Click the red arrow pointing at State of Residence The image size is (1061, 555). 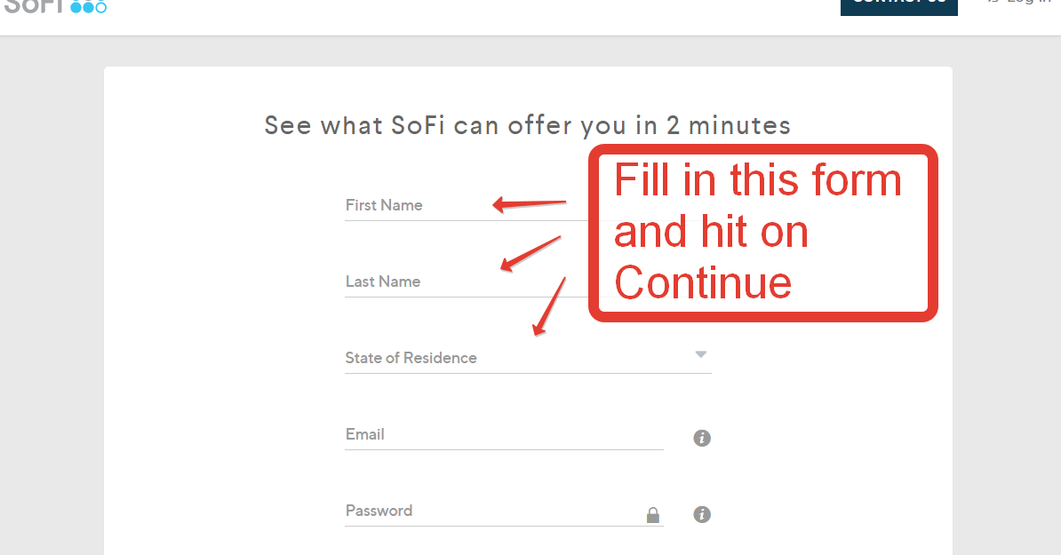point(549,306)
